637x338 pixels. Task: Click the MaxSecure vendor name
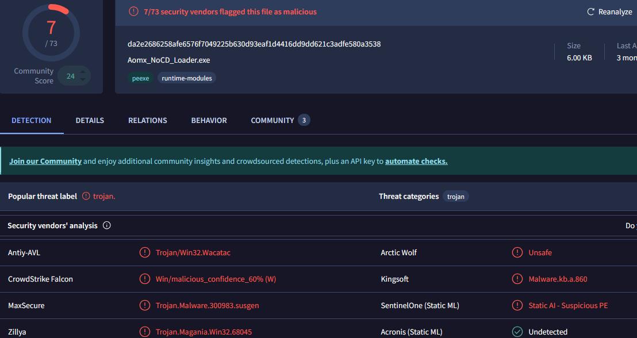26,305
